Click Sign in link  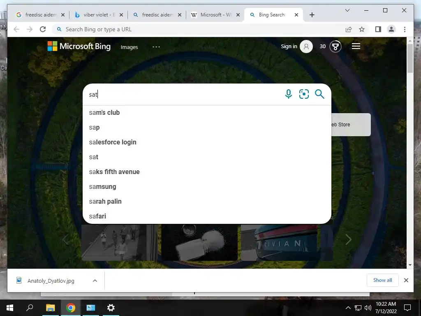289,46
